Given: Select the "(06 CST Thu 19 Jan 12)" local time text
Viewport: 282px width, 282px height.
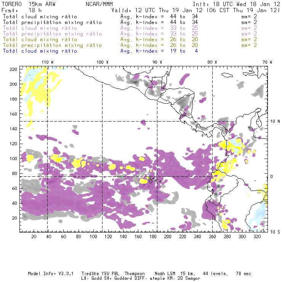Looking at the screenshot, I should point(243,10).
